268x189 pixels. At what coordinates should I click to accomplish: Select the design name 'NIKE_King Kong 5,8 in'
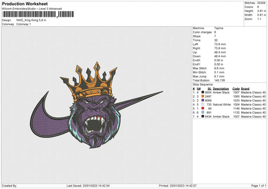[31, 20]
